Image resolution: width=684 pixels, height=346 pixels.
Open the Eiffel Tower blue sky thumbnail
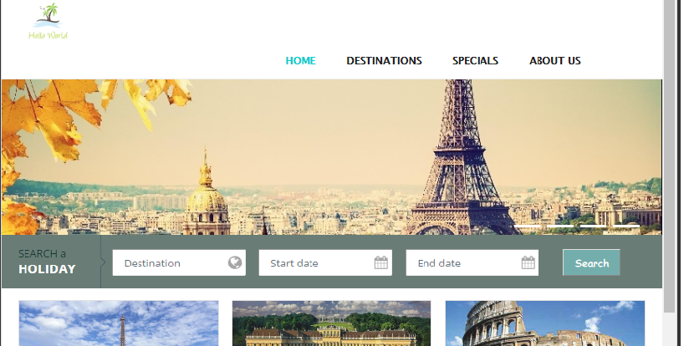tap(119, 323)
